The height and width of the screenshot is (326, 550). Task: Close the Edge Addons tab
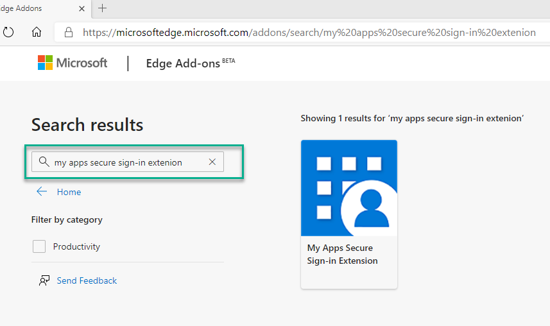[x=82, y=8]
